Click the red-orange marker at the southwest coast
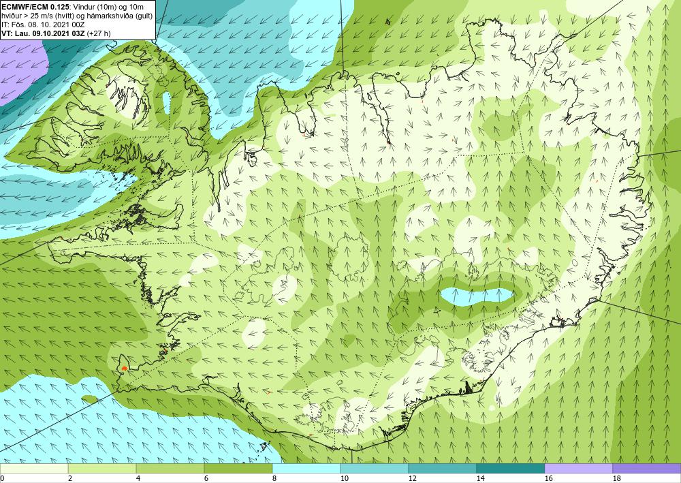Viewport: 681px width, 483px height. click(x=125, y=369)
